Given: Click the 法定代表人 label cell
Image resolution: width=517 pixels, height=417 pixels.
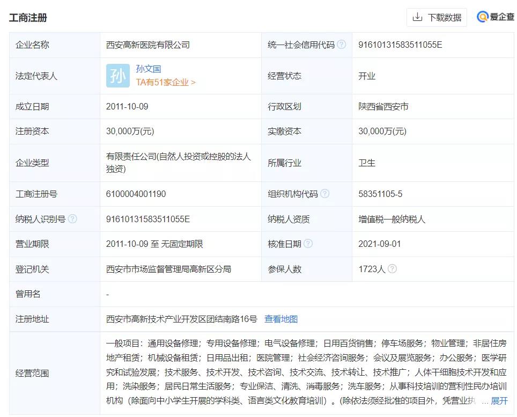Looking at the screenshot, I should (x=55, y=76).
